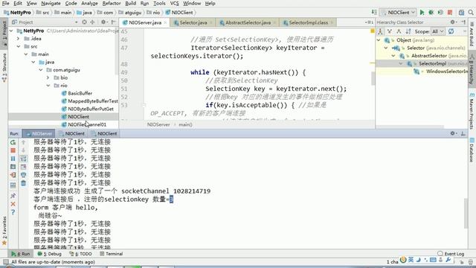Screen dimensions: 476x268
Task: Open the NIOClient run configuration dropdown
Action: (x=399, y=13)
